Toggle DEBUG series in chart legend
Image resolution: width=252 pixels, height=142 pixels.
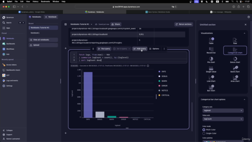pos(163,76)
